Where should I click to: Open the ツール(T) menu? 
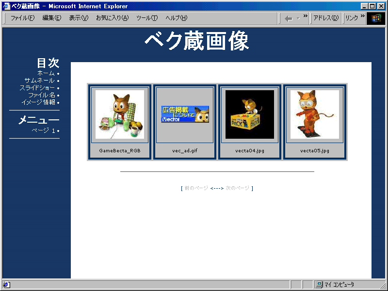[x=147, y=18]
